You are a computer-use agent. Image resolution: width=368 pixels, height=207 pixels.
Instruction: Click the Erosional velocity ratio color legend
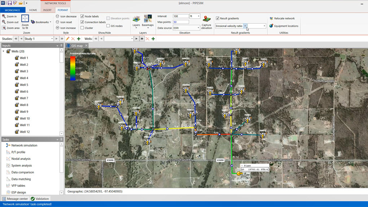click(x=73, y=68)
